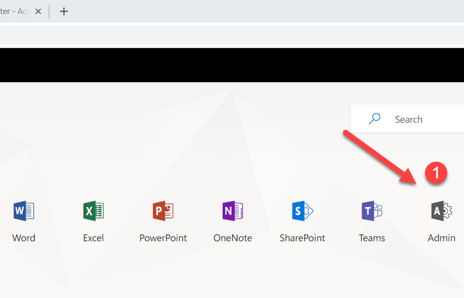
Task: Click the search magnifier icon
Action: [x=374, y=118]
